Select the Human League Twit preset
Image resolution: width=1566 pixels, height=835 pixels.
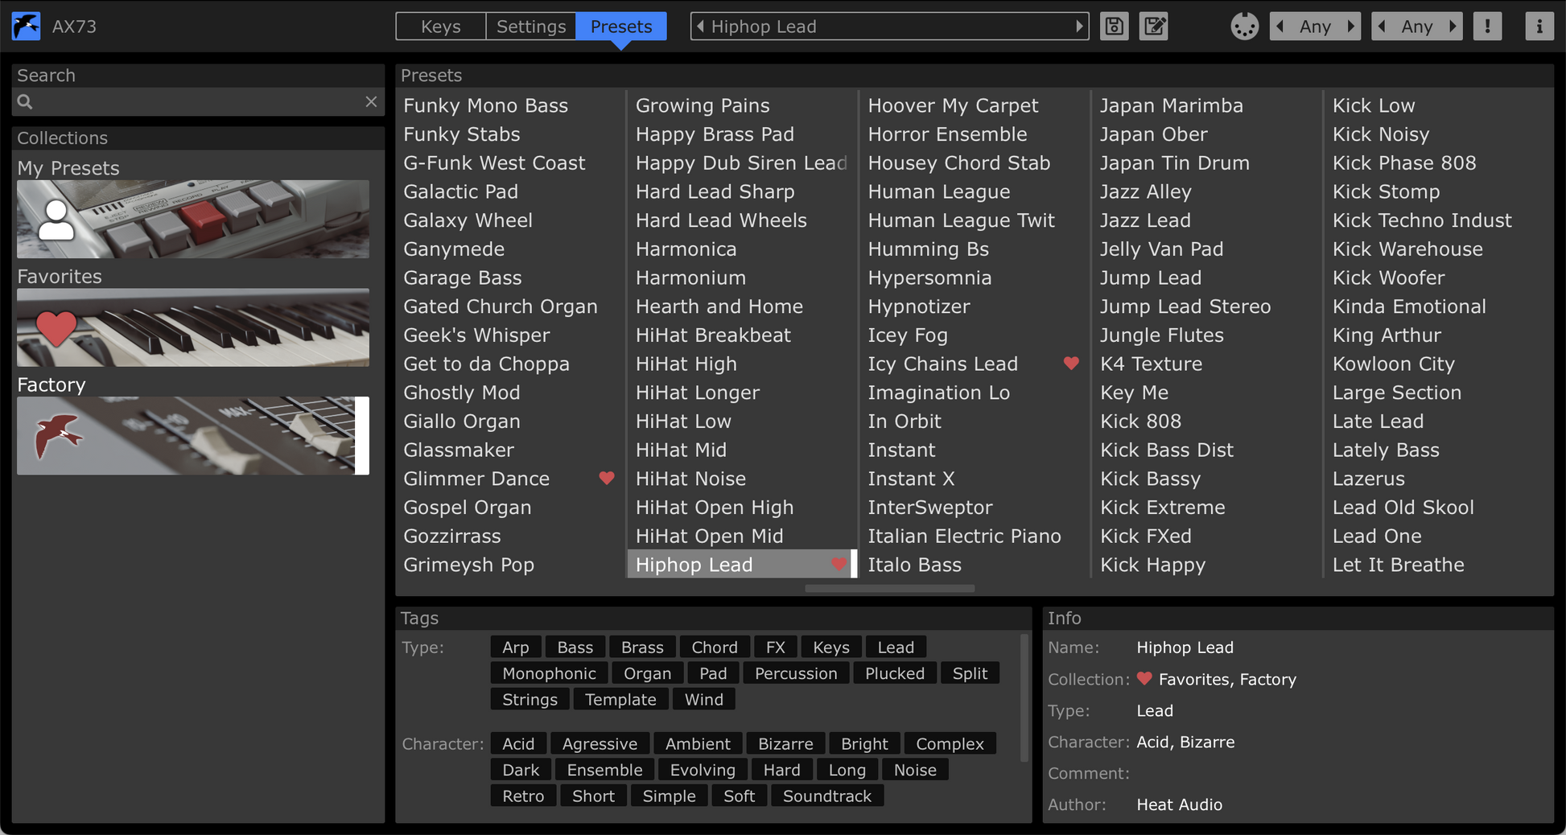(961, 220)
